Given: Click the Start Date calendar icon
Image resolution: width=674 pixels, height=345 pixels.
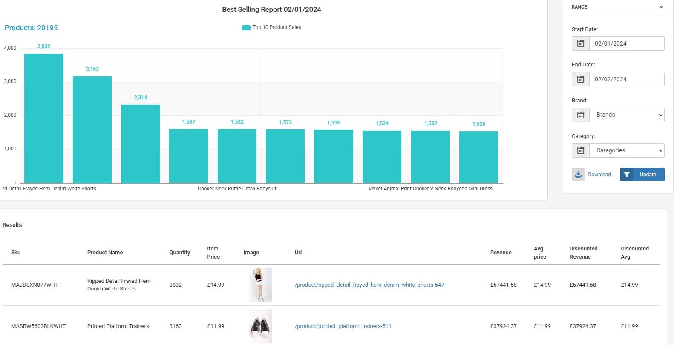Looking at the screenshot, I should [x=580, y=43].
